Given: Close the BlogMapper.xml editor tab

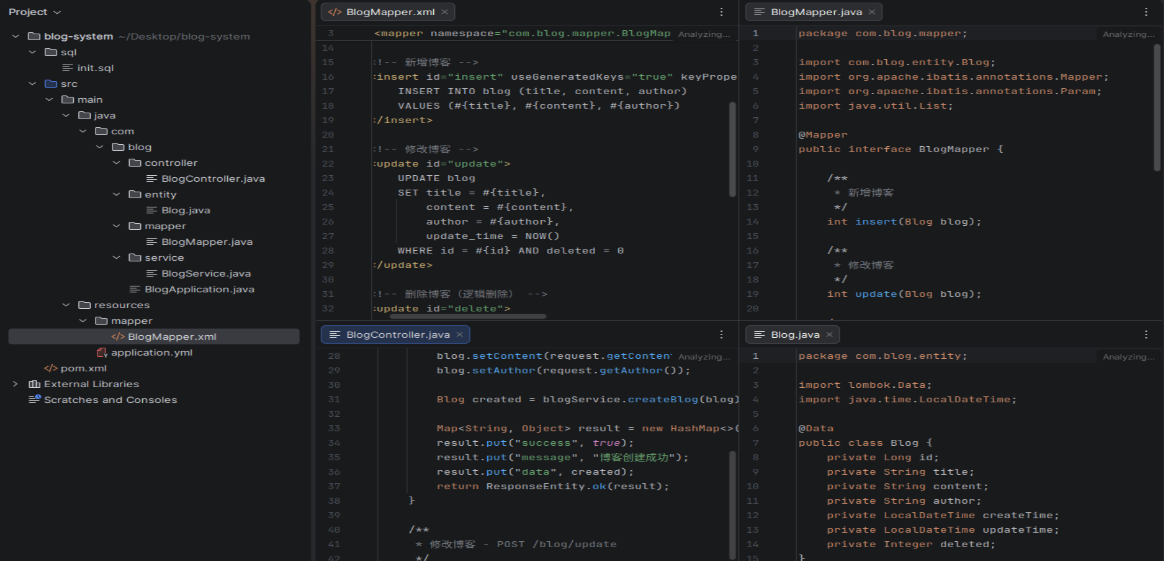Looking at the screenshot, I should pyautogui.click(x=445, y=12).
